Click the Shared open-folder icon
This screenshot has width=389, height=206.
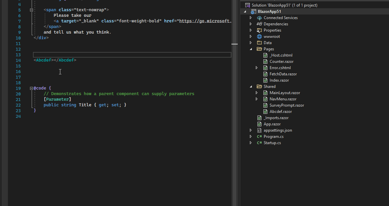pyautogui.click(x=259, y=87)
